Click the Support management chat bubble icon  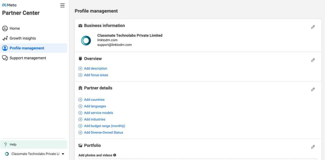point(5,58)
